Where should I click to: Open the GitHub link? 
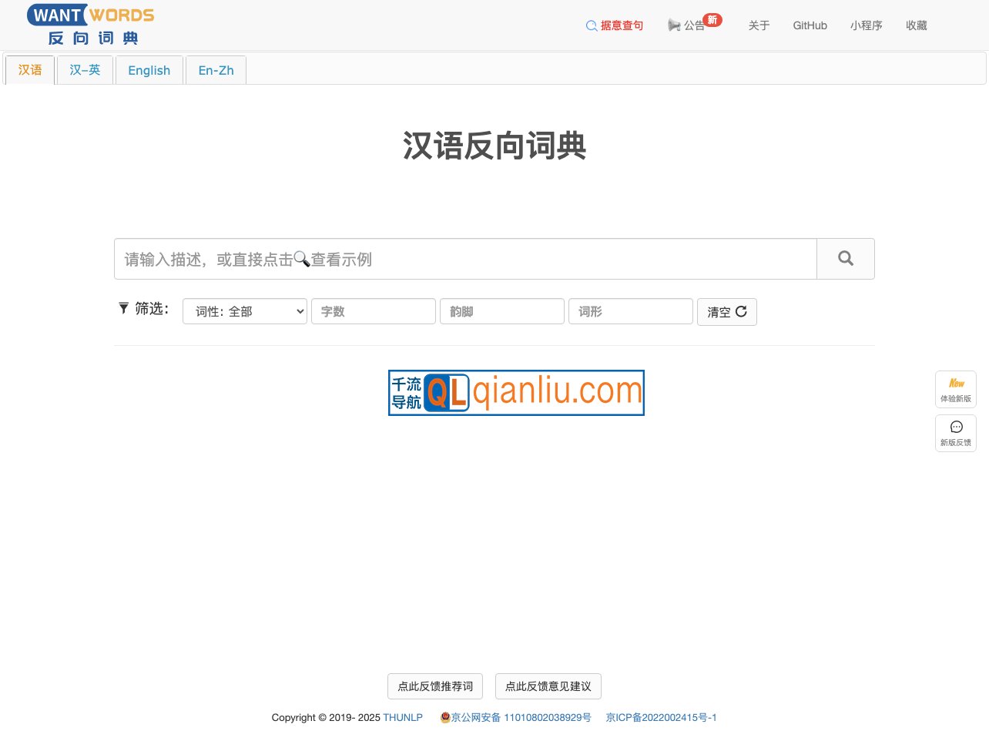tap(810, 25)
